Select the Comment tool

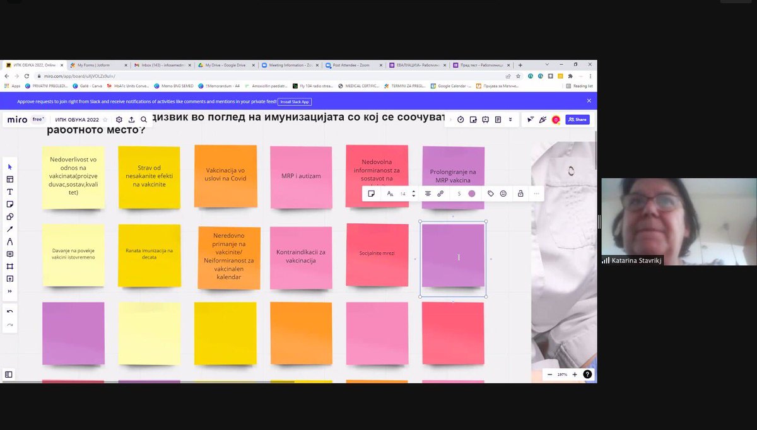tap(9, 253)
